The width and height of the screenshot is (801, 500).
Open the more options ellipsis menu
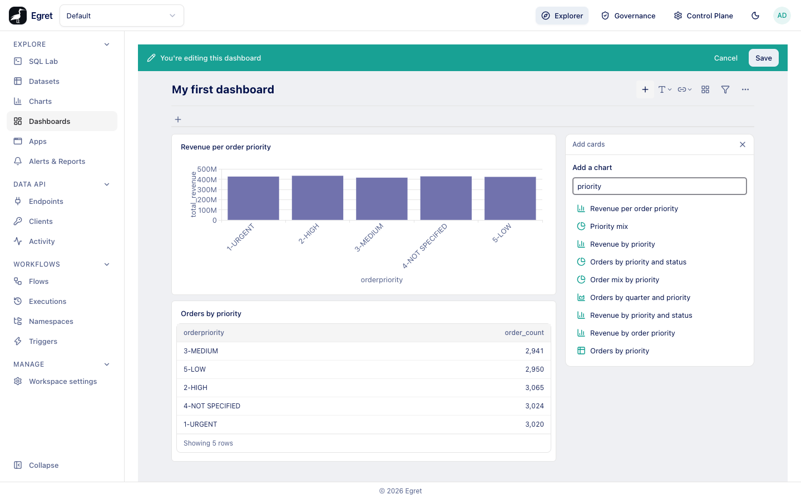point(745,89)
